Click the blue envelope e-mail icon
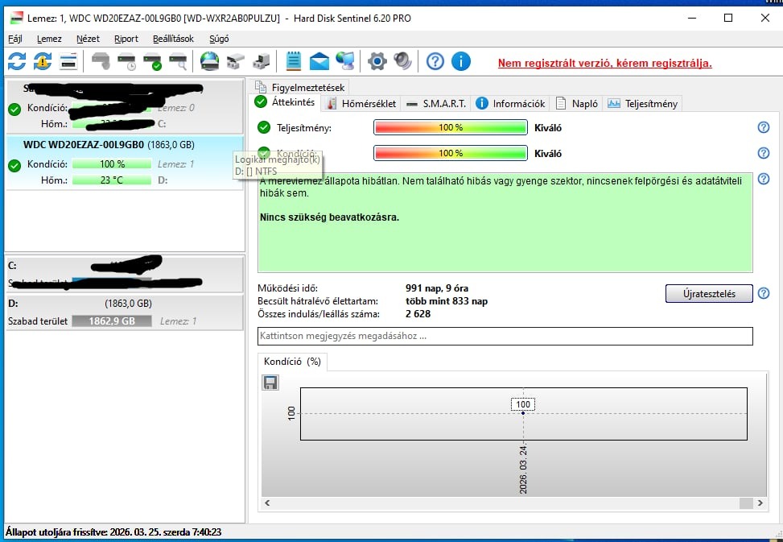Viewport: 783px width, 542px height. point(319,61)
